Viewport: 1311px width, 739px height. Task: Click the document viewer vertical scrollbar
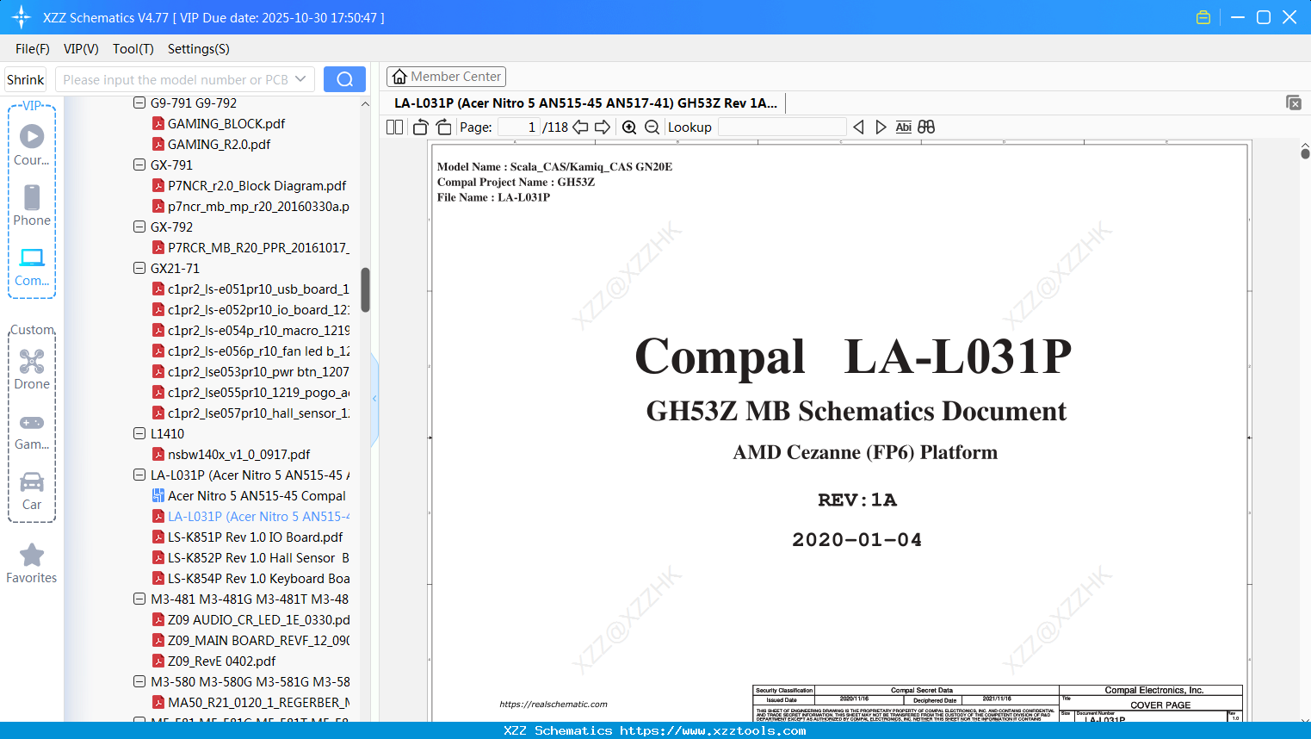pyautogui.click(x=1305, y=153)
